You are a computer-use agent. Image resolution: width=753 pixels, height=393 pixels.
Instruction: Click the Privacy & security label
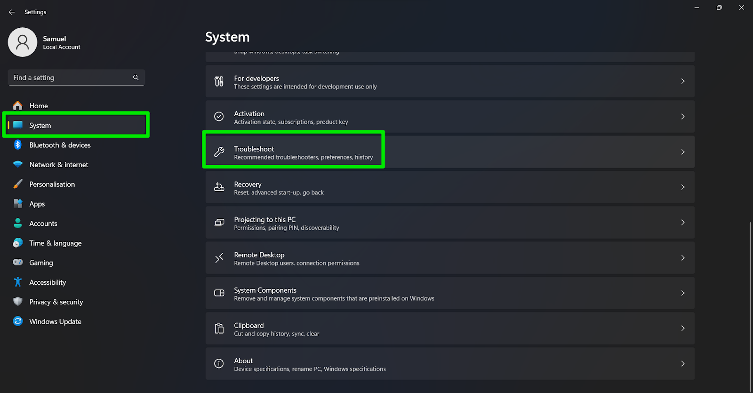pos(56,302)
